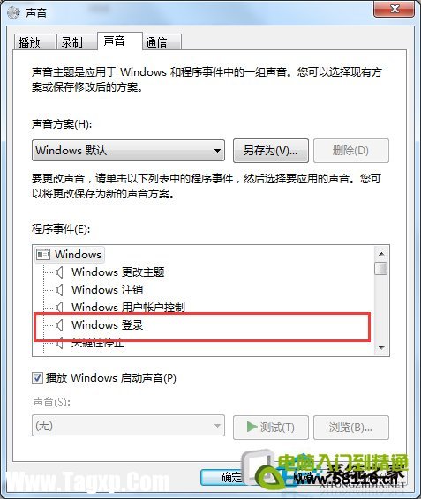
Task: Open the 声音方案 Windows 默认 dropdown
Action: point(128,150)
